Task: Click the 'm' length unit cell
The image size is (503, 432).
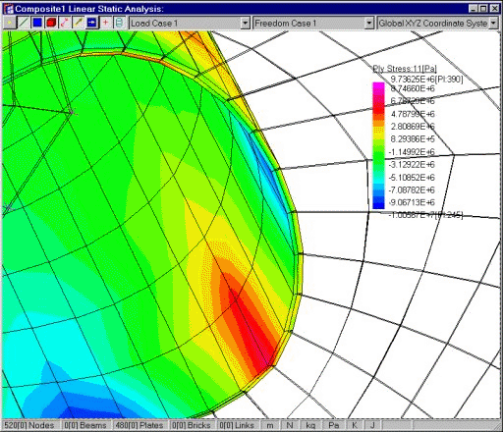Action: pos(270,425)
